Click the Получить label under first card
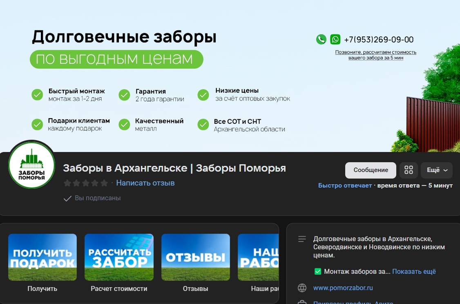This screenshot has height=304, width=460. click(x=42, y=289)
